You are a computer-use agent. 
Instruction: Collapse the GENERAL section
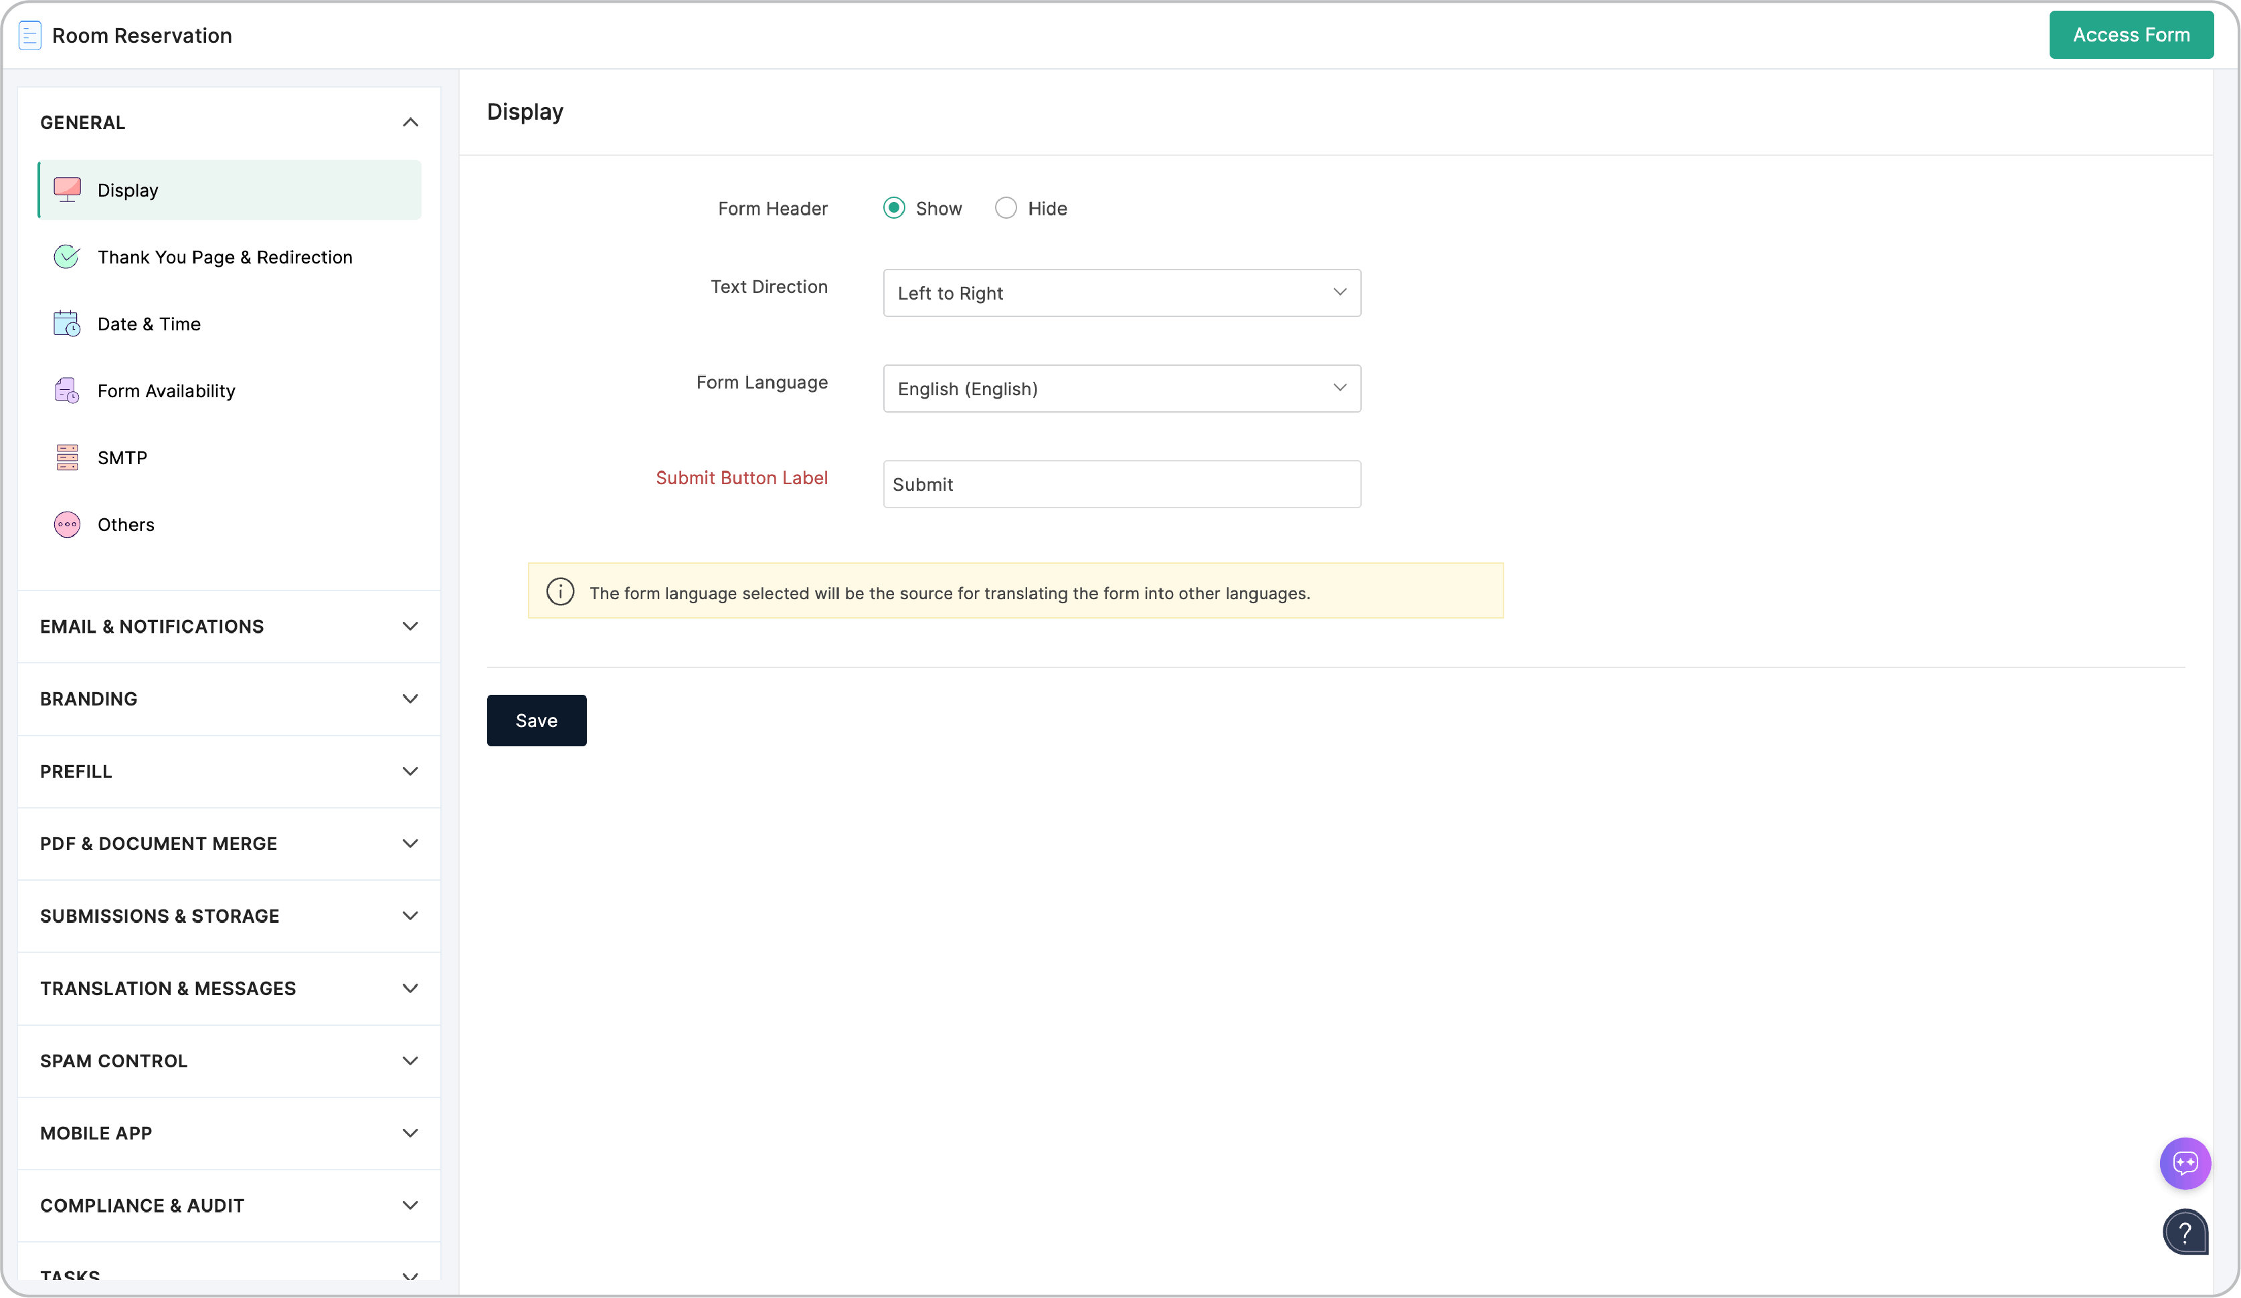point(409,122)
